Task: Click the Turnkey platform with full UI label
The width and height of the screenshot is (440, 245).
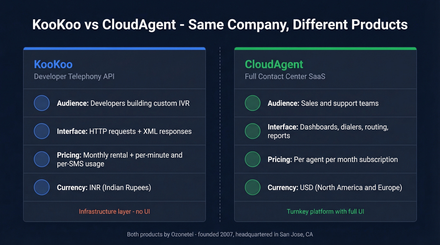Action: (325, 211)
